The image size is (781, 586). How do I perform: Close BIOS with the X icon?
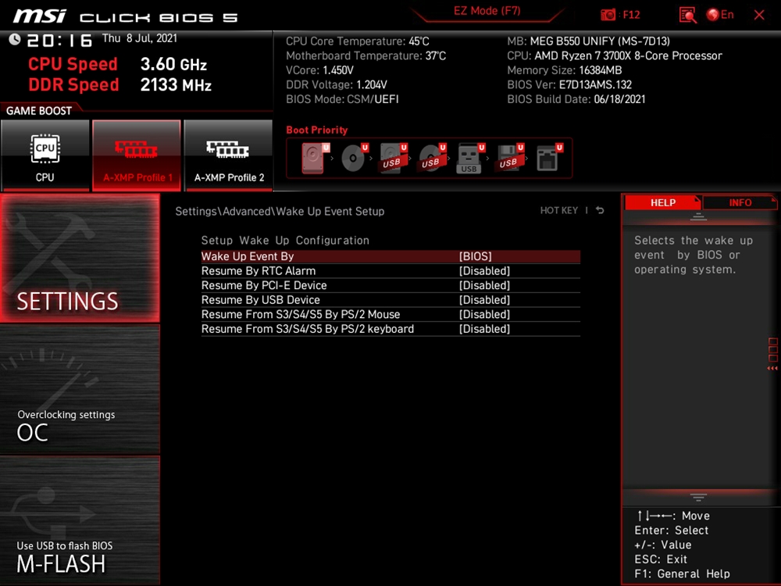pos(759,15)
